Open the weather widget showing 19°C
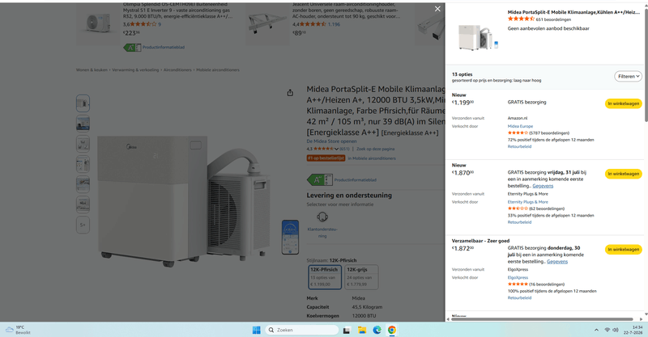 [19, 330]
